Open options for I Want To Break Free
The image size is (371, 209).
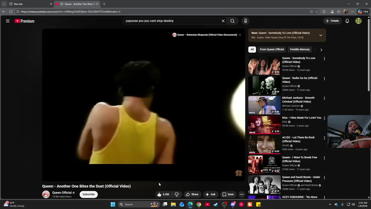pyautogui.click(x=324, y=158)
